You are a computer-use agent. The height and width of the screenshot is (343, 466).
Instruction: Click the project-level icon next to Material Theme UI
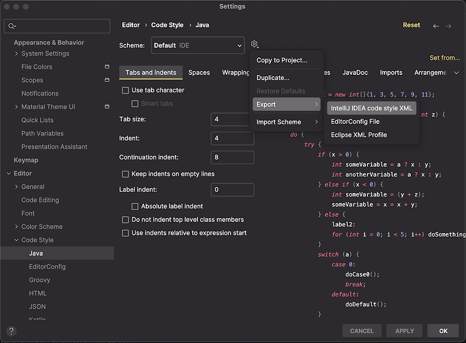click(x=107, y=106)
